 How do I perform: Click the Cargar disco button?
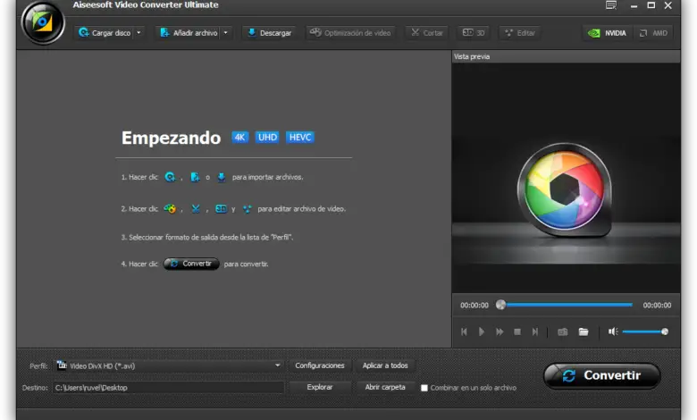[105, 33]
